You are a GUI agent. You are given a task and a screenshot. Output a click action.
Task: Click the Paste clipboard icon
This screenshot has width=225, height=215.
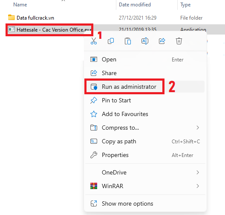tap(128, 41)
